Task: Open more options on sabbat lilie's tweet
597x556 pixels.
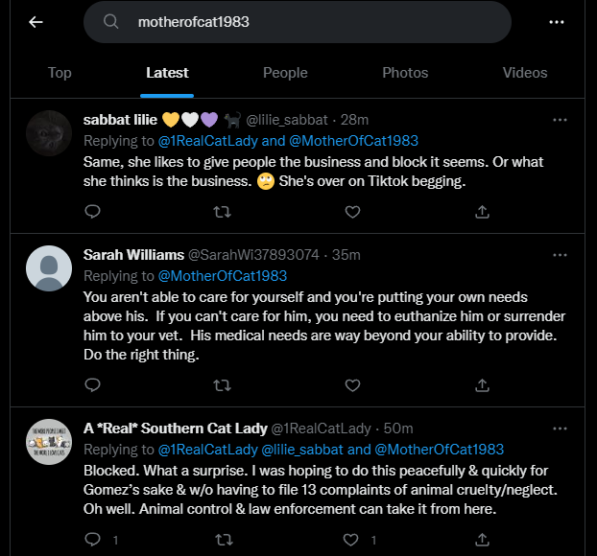Action: tap(560, 120)
